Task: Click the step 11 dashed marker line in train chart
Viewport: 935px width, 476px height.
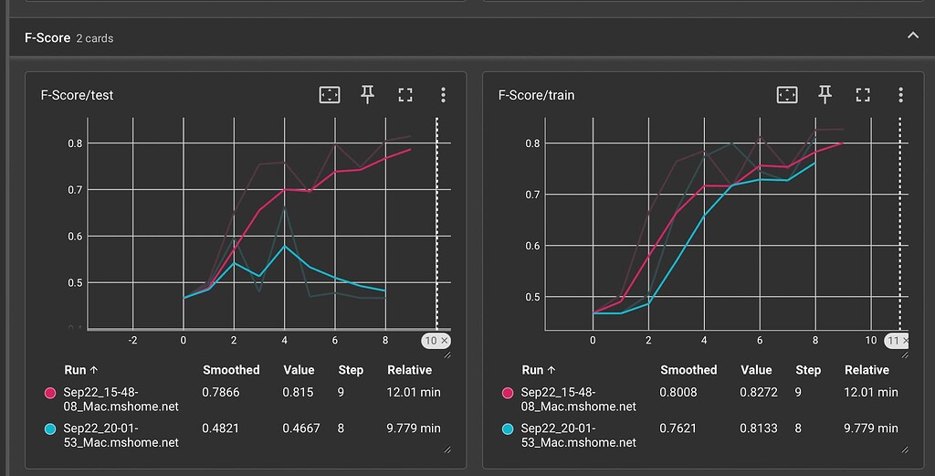Action: click(899, 224)
